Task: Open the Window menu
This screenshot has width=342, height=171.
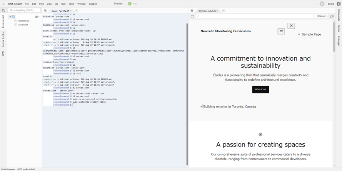Action: 81,4
